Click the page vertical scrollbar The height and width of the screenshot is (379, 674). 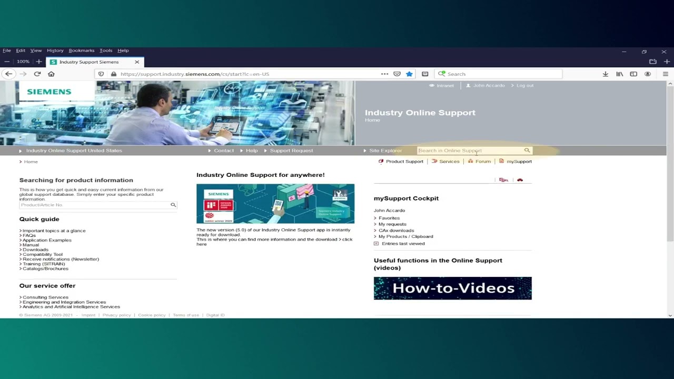click(x=670, y=163)
